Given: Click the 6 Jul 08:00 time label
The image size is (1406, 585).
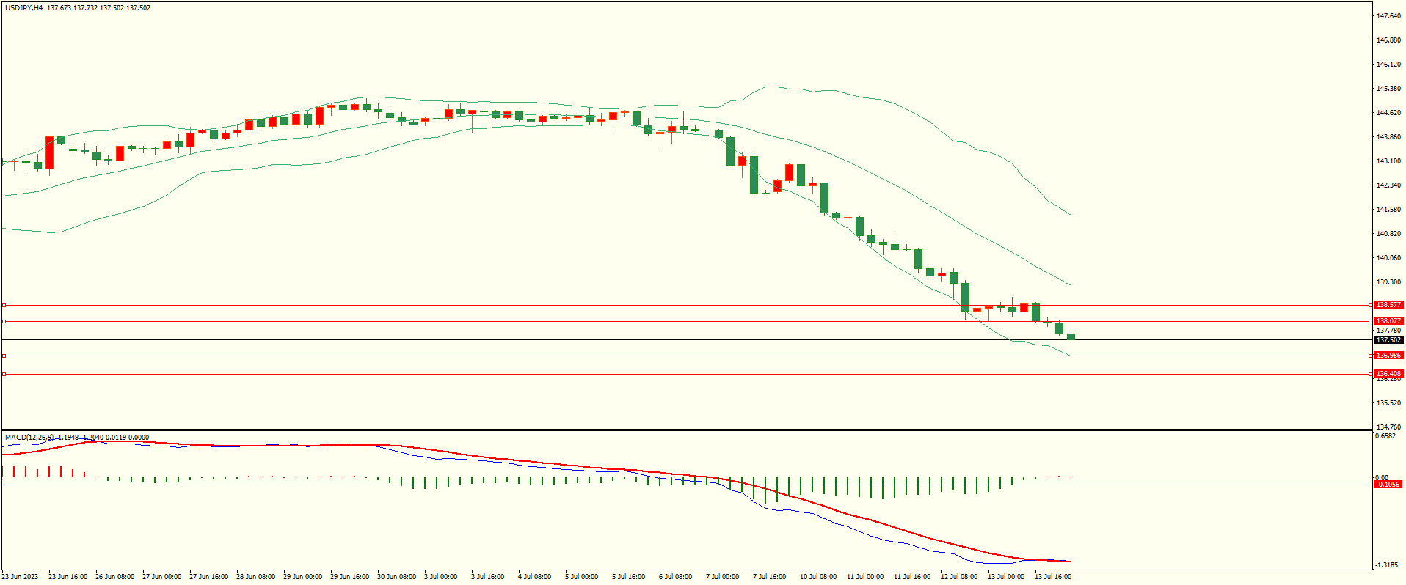Looking at the screenshot, I should click(675, 577).
